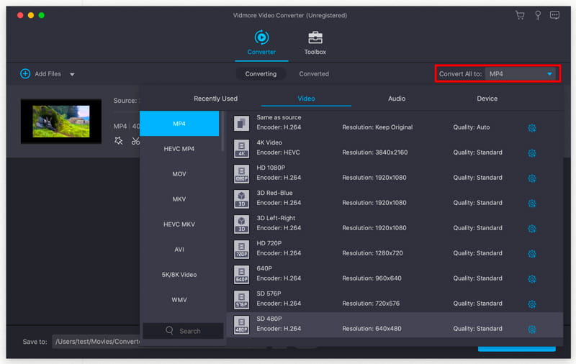The image size is (576, 364).
Task: Switch to the Audio tab
Action: [x=397, y=99]
